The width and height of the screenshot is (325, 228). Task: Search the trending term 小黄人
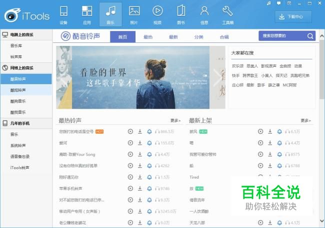[267, 75]
